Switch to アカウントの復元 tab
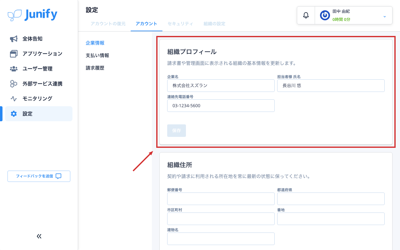 coord(108,24)
